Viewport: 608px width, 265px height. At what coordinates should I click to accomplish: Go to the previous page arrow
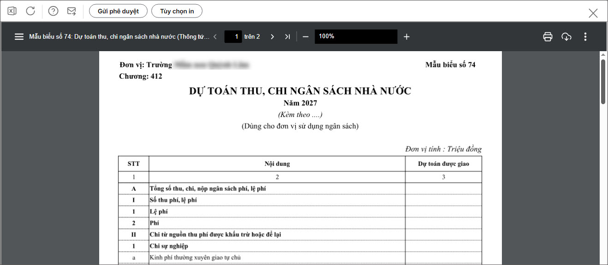[x=215, y=36]
